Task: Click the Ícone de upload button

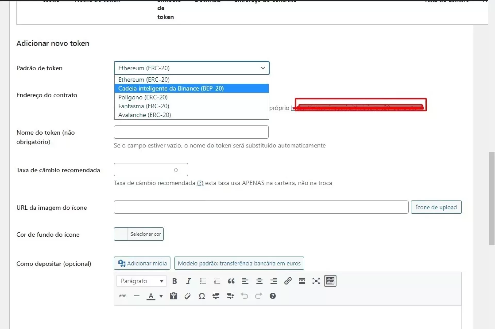Action: 436,207
